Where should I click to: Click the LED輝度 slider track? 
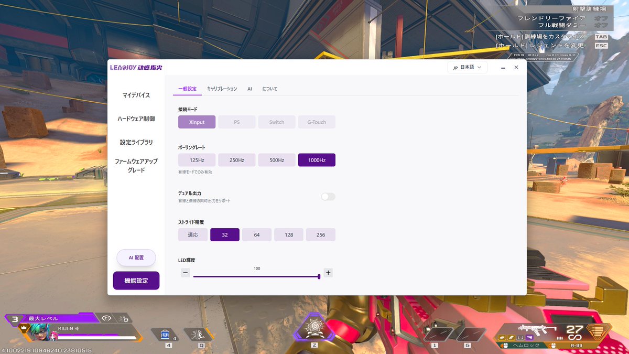256,276
